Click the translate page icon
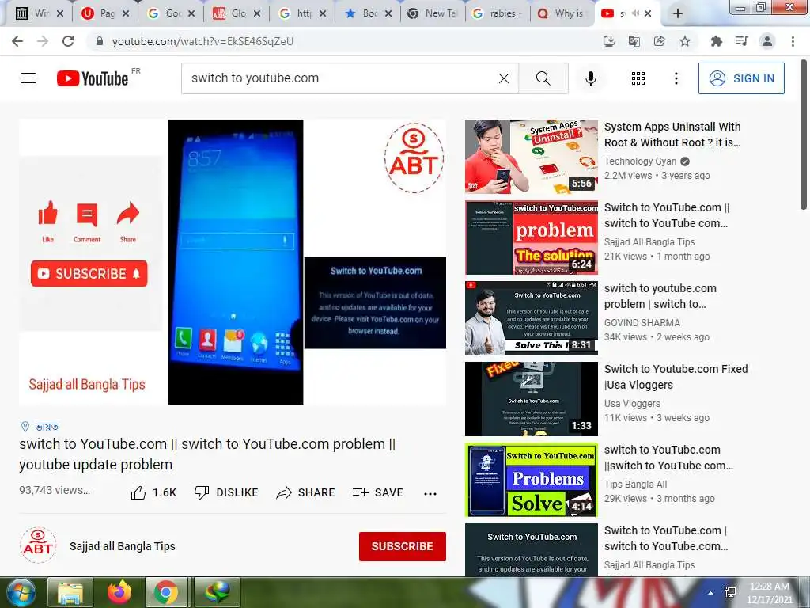810x608 pixels. coord(634,41)
